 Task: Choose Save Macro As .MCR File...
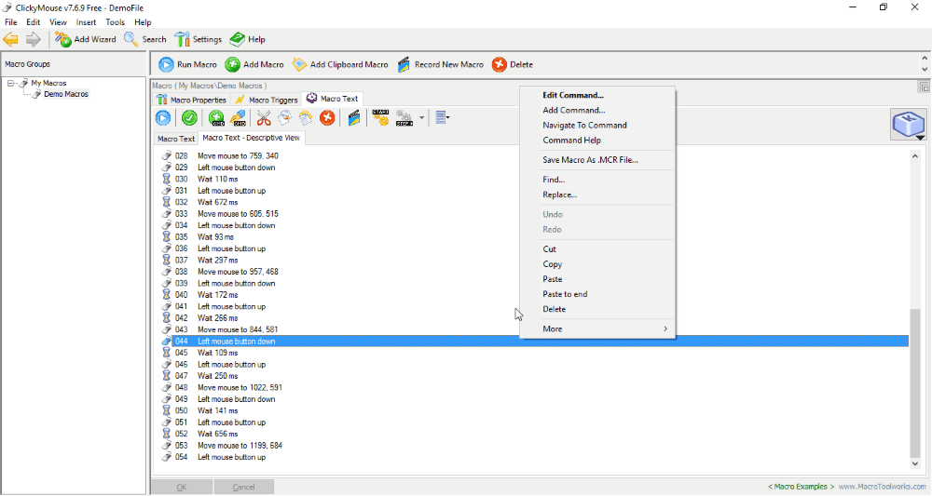click(x=597, y=160)
